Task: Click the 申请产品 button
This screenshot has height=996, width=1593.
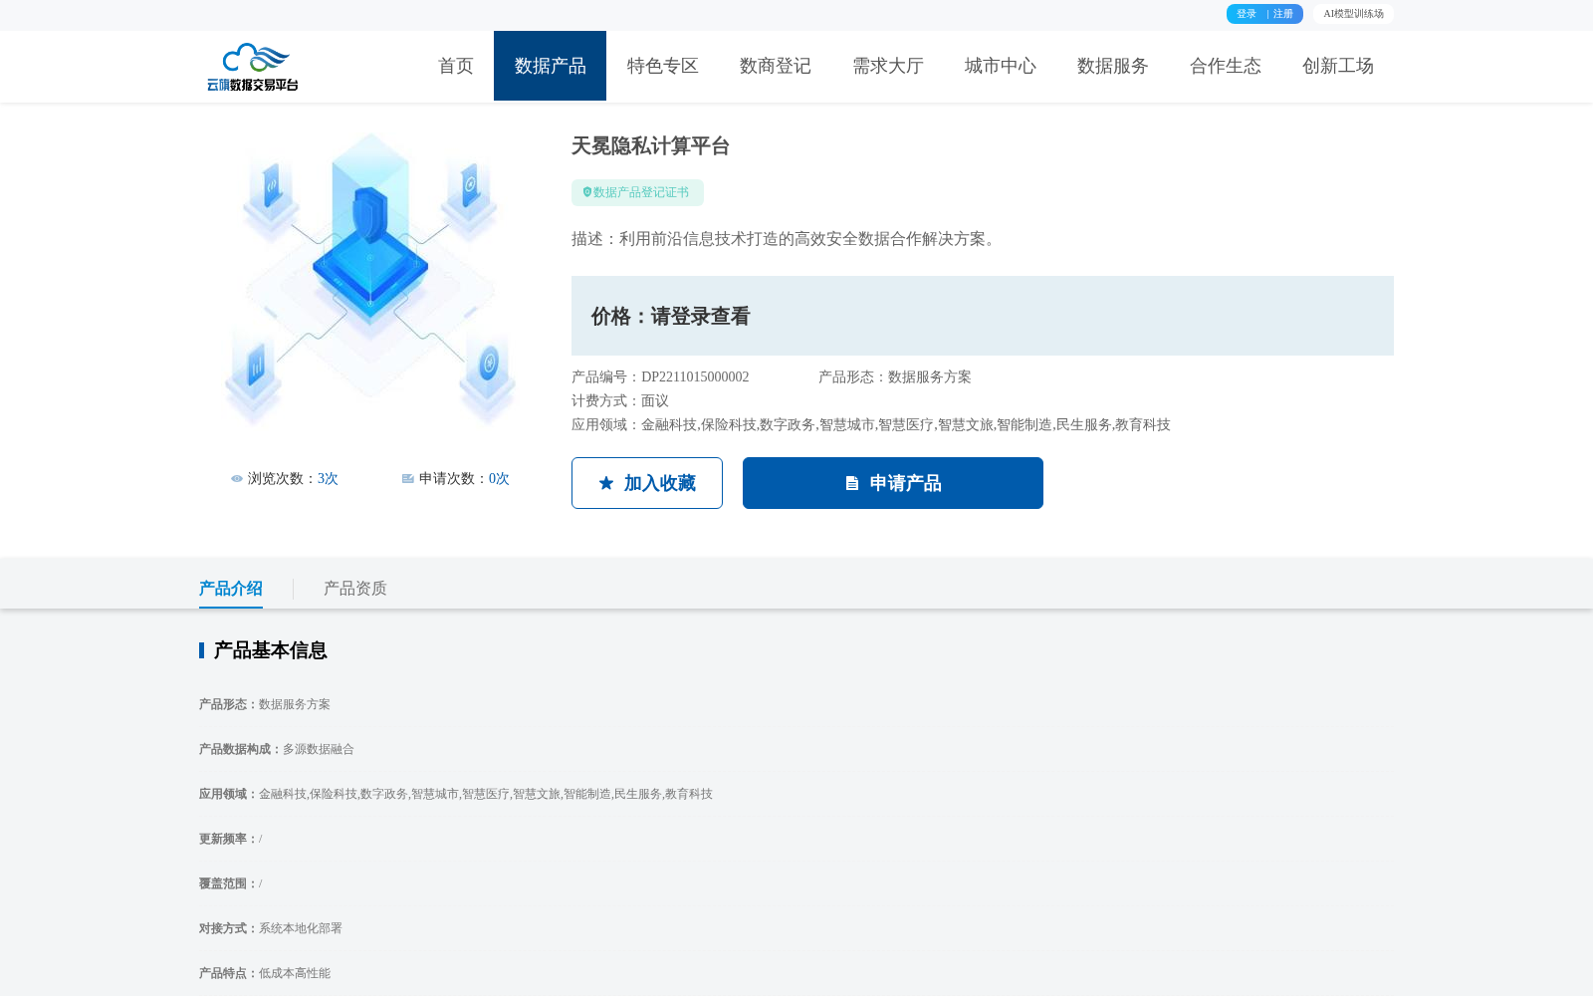Action: click(893, 483)
